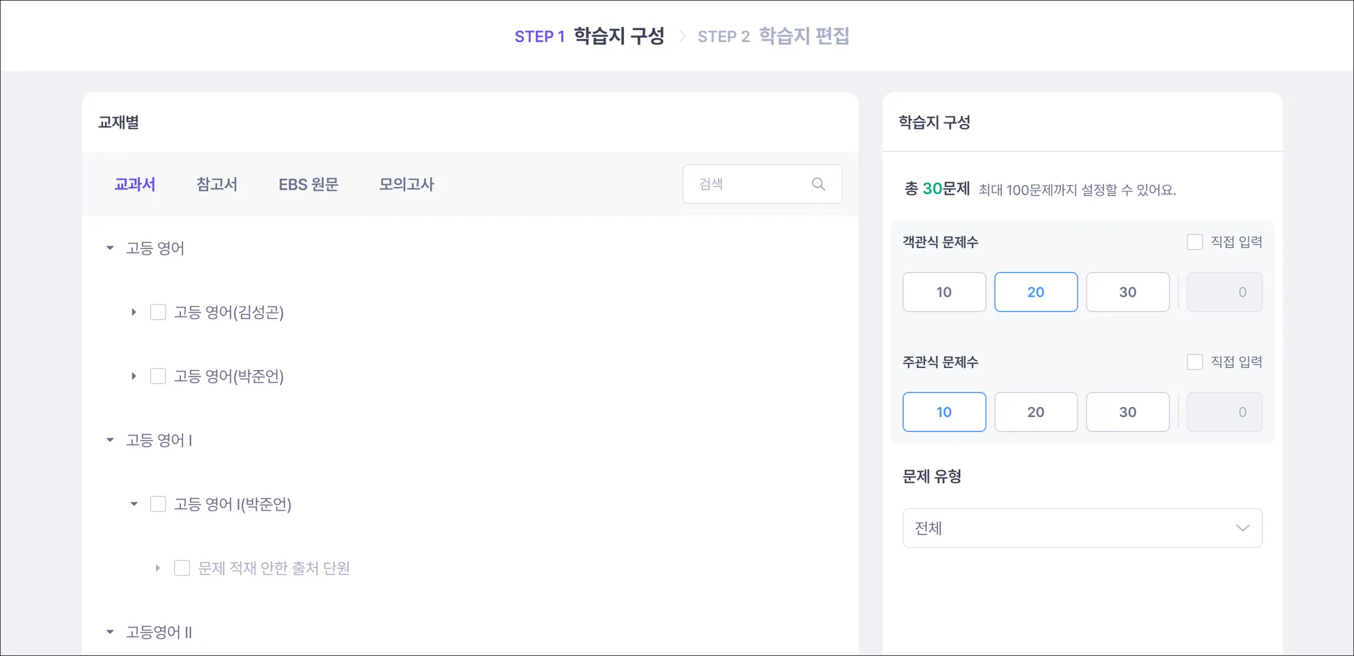Collapse the 고등 영어 I(박준언) node

[134, 505]
